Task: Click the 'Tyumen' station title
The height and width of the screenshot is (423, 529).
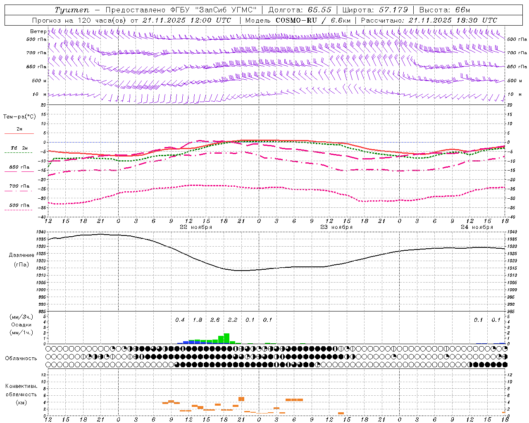Action: tap(72, 10)
